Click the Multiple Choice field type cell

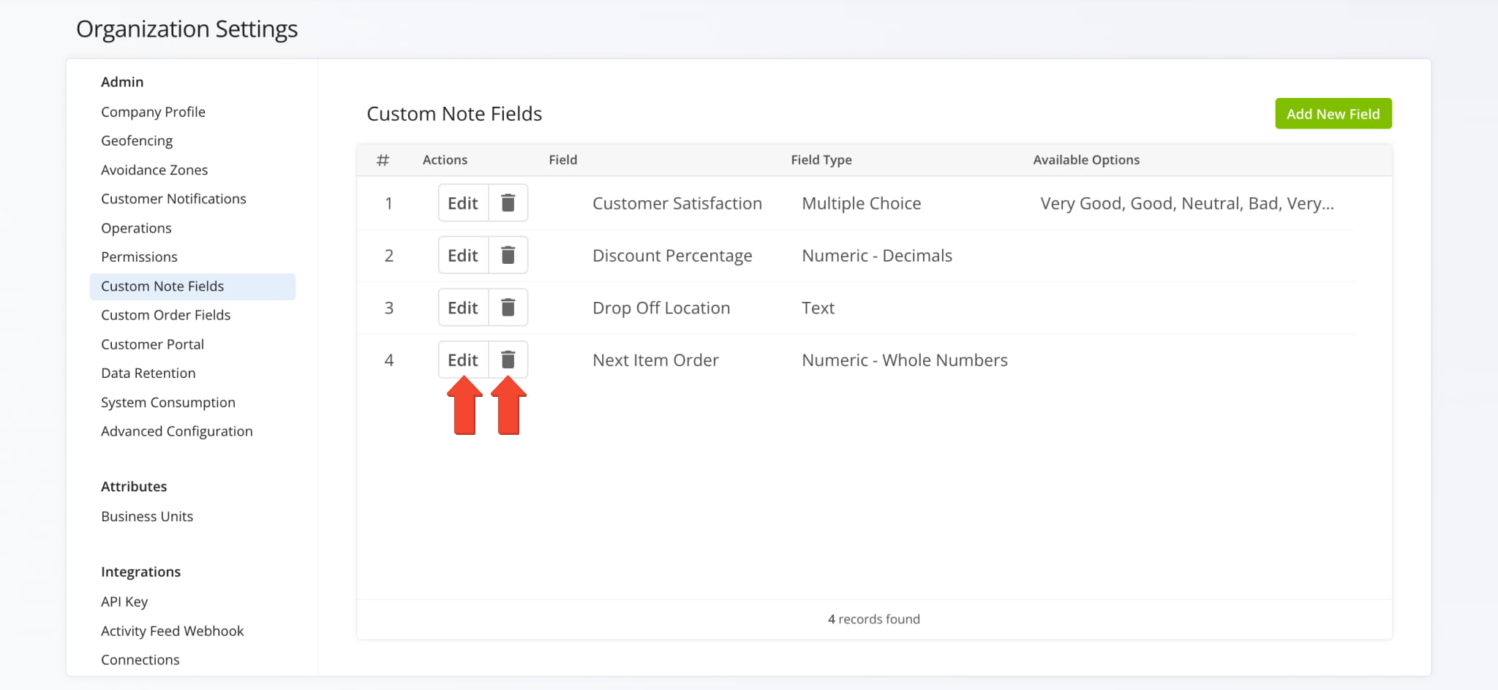click(862, 203)
